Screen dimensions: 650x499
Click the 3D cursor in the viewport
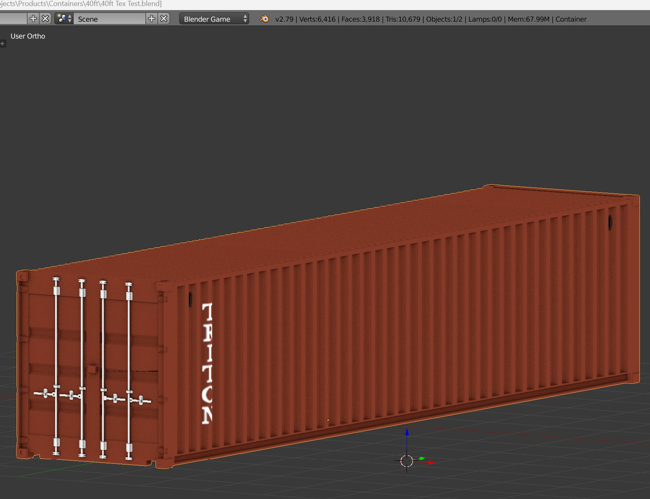click(x=407, y=461)
